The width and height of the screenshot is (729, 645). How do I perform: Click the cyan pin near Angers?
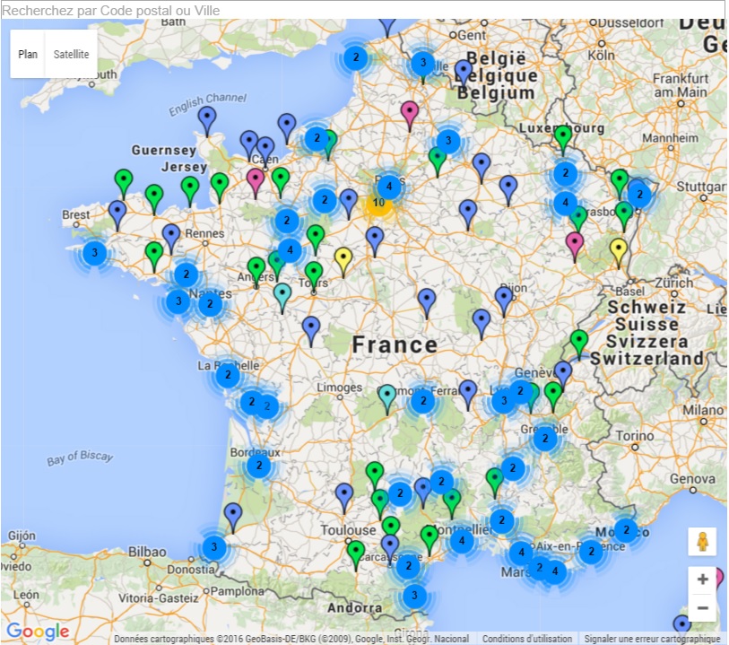point(282,294)
